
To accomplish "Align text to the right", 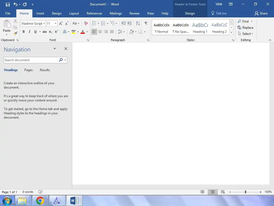I will [106, 32].
